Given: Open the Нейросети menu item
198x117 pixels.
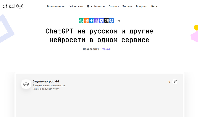Looking at the screenshot, I should click(76, 6).
